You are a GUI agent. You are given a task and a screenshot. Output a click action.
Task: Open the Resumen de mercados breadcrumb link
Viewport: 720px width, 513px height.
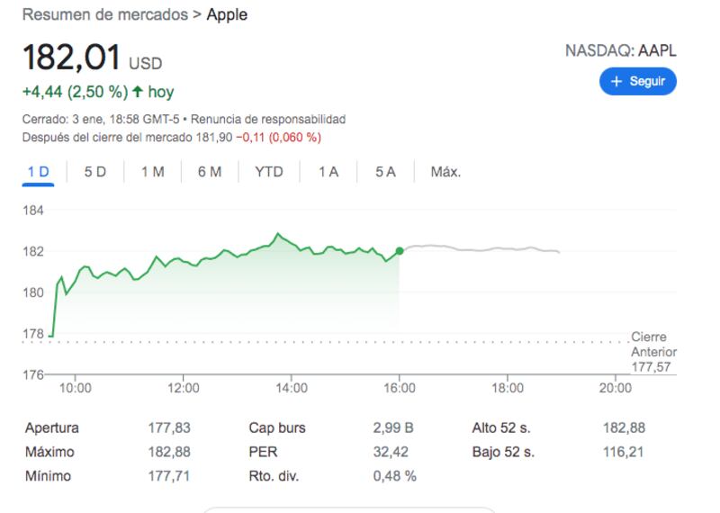105,14
